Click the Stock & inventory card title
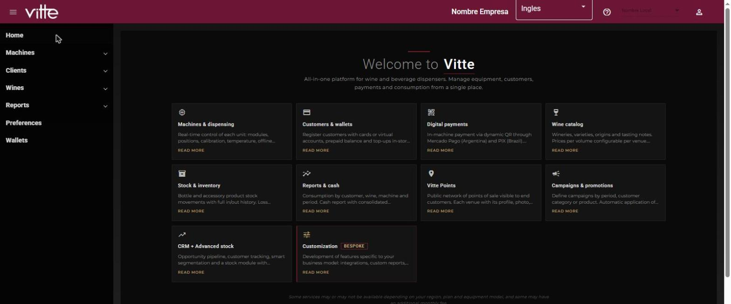 point(199,186)
